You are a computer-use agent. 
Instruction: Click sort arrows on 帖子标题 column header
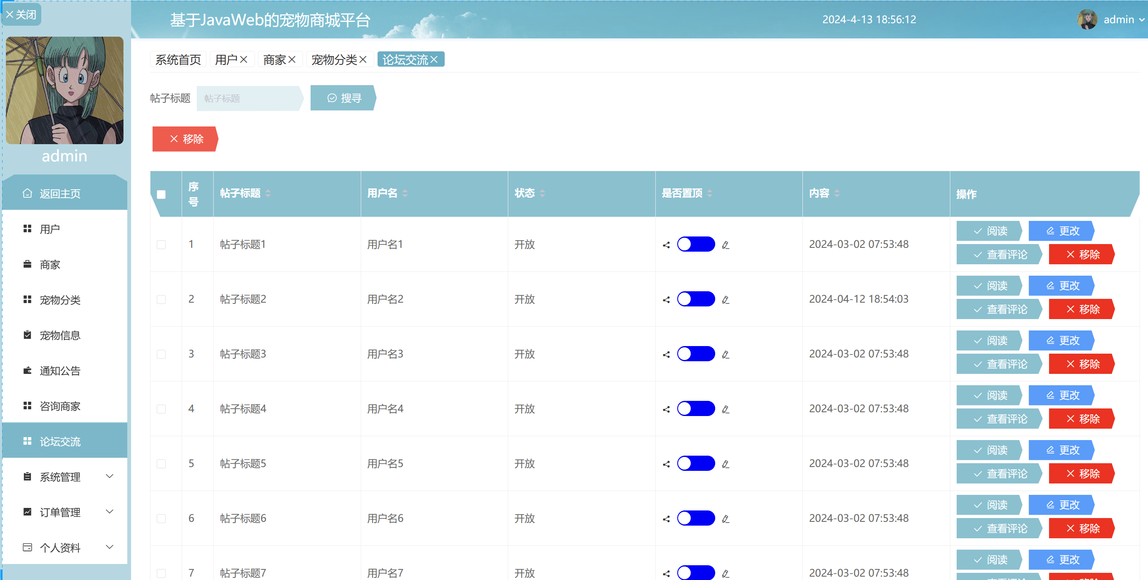pos(268,193)
